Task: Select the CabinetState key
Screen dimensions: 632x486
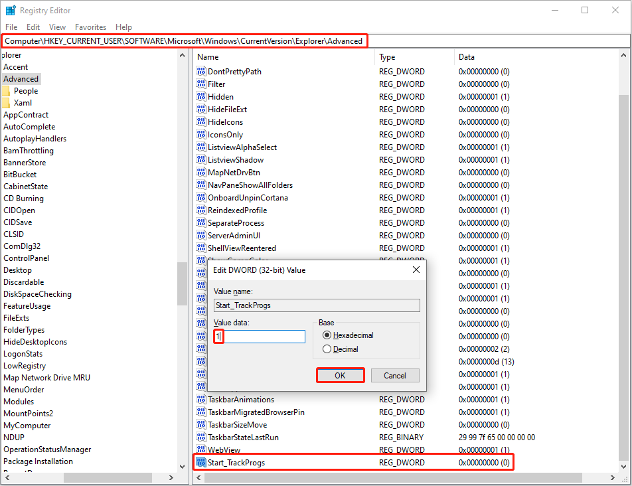Action: (x=26, y=187)
